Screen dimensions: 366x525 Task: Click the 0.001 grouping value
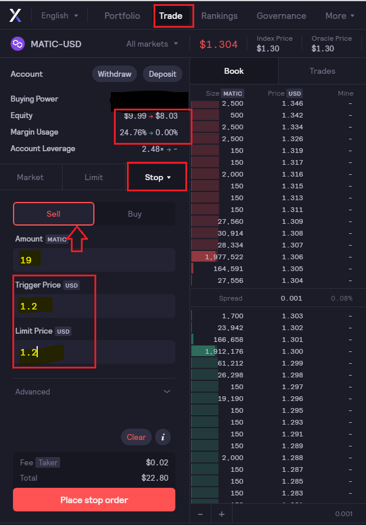pos(344,514)
